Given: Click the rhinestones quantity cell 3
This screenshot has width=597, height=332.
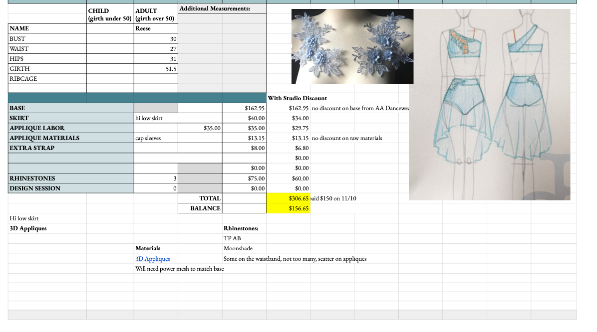Looking at the screenshot, I should (x=156, y=178).
